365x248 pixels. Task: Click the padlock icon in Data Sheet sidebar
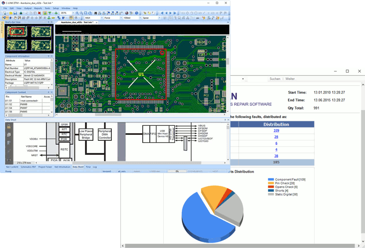9,127
